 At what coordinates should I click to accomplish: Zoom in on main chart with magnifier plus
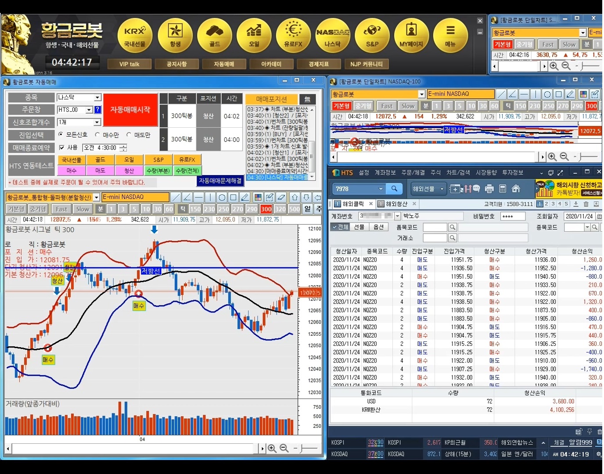[x=272, y=448]
